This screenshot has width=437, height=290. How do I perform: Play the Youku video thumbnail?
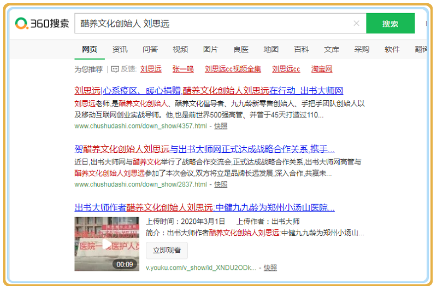tap(107, 243)
